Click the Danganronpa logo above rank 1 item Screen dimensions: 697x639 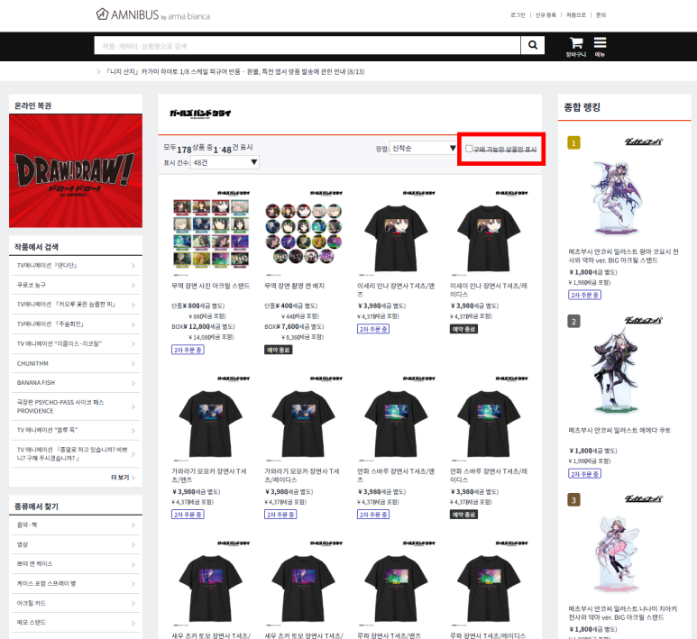point(643,141)
